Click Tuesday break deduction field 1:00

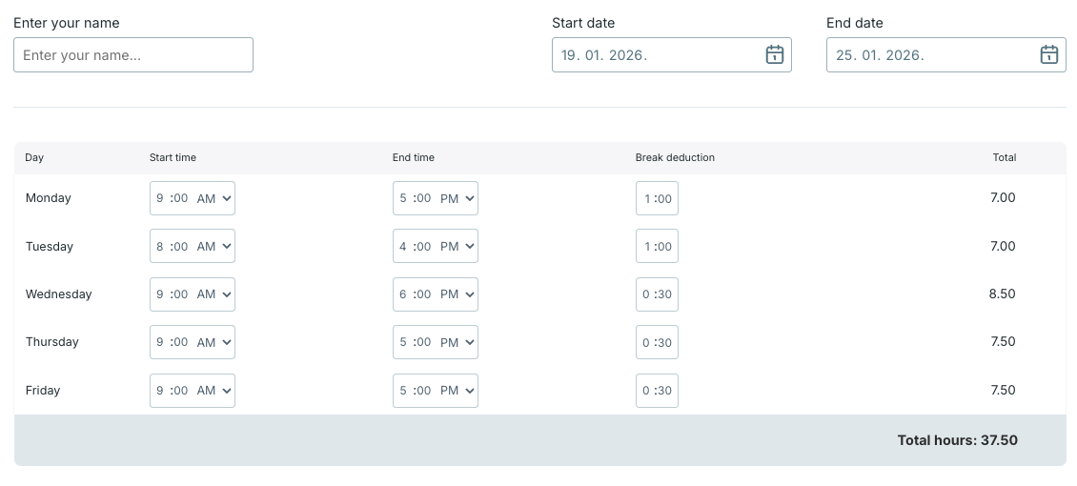tap(657, 247)
